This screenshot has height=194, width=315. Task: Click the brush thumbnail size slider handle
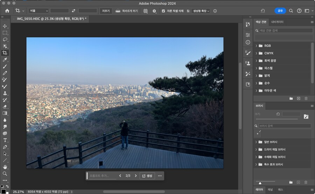pos(260,183)
